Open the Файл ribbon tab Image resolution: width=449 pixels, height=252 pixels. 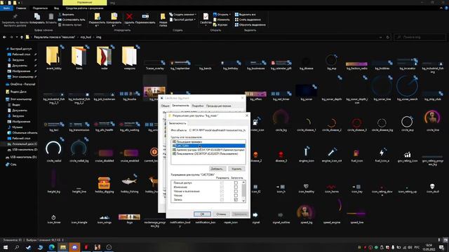6,8
